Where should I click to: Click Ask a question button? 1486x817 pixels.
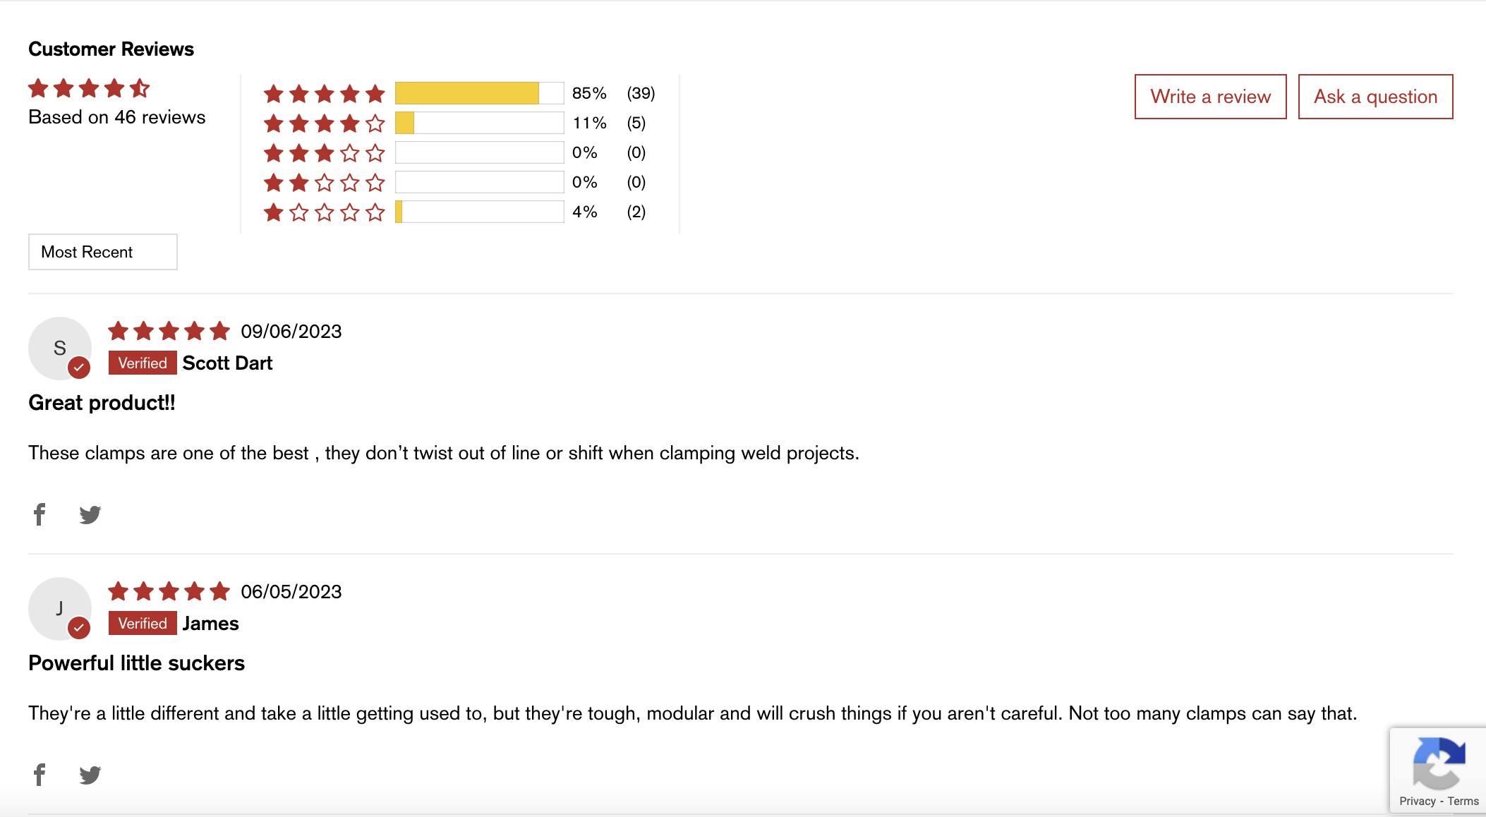[1376, 97]
